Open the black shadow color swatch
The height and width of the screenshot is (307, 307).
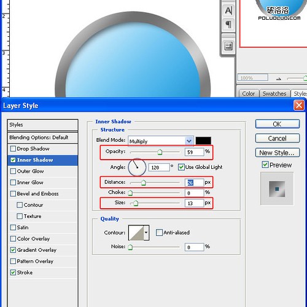203,141
